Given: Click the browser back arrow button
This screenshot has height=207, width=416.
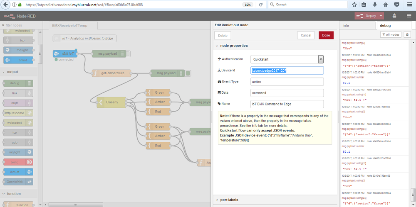Looking at the screenshot, I should pos(5,5).
